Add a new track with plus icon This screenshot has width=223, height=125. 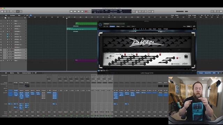pos(2,18)
